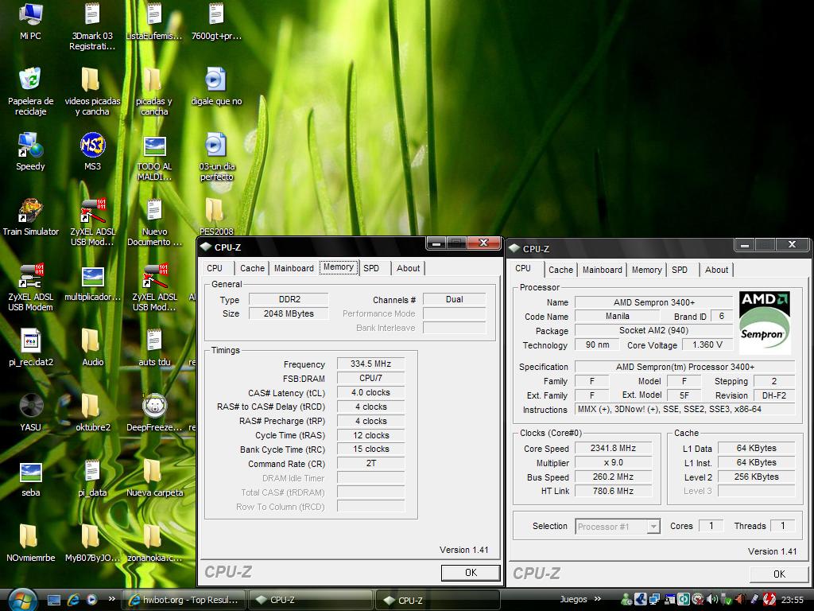Click the Socket AM2 (940) package field
Image resolution: width=814 pixels, height=611 pixels.
tap(653, 330)
